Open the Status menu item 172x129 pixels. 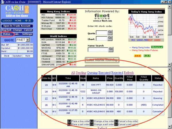7,34
